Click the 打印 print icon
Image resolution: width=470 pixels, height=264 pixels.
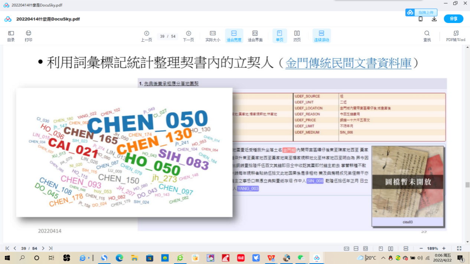(x=29, y=36)
